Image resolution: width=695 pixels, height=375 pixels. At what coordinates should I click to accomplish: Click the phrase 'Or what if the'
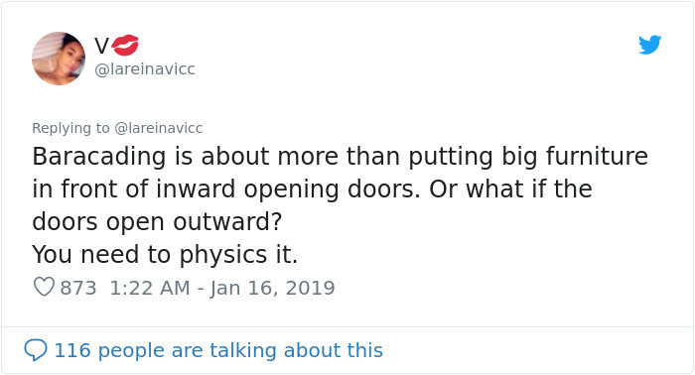pos(510,188)
